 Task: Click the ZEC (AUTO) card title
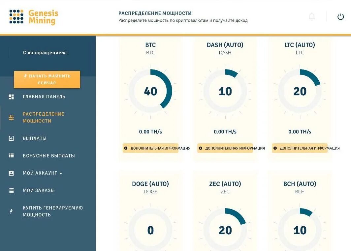(x=225, y=184)
